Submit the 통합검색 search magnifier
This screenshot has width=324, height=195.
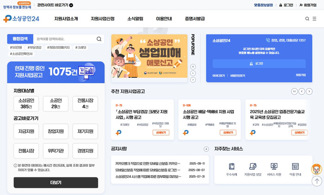pos(99,39)
